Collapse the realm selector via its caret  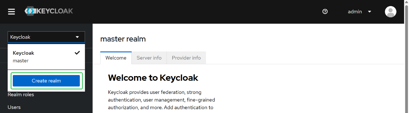[77, 37]
